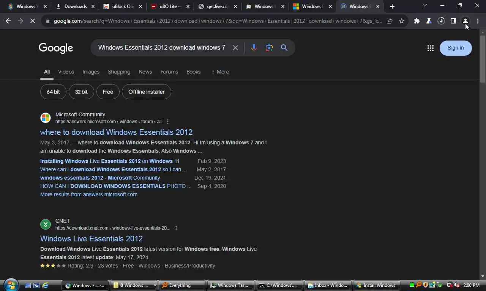Focus the browser address bar URL
This screenshot has height=291, width=486.
pos(218,21)
